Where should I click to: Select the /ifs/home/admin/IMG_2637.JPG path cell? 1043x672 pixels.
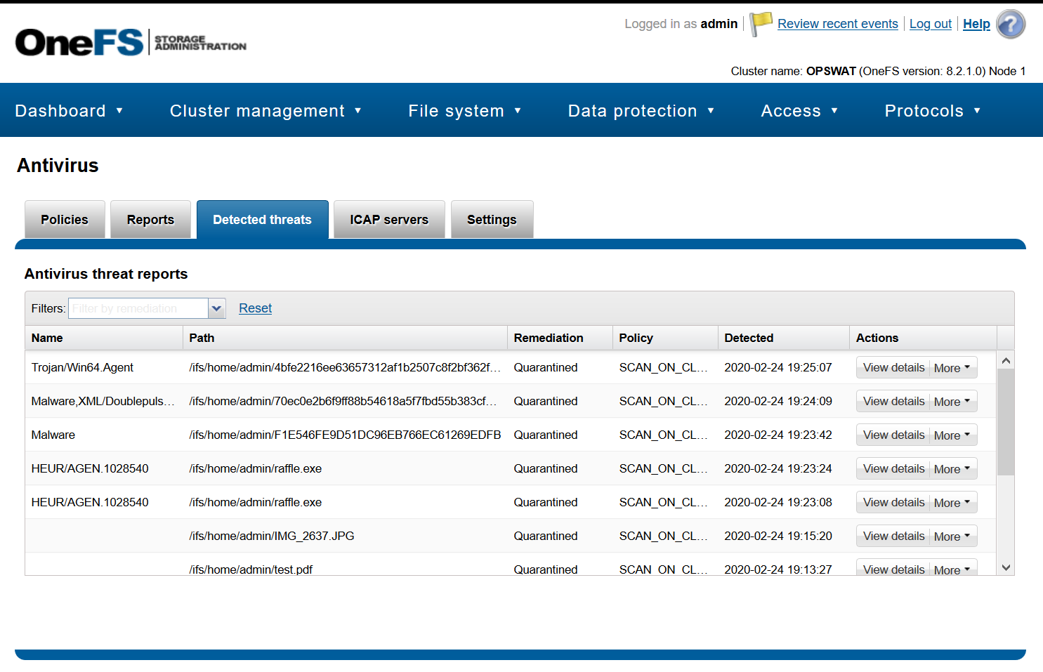pos(272,536)
